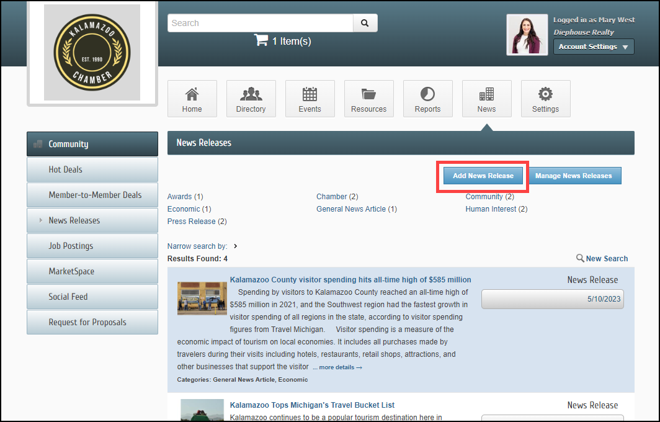This screenshot has width=660, height=422.
Task: Filter by Human Interest category
Action: coord(491,209)
